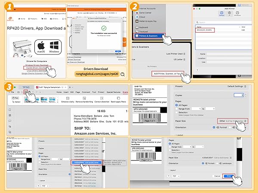This screenshot has height=193, width=258.
Task: Click the Copies input field
Action: click(239, 95)
